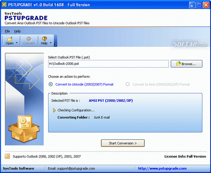Close the PSTUPGRADE window

tap(206, 5)
